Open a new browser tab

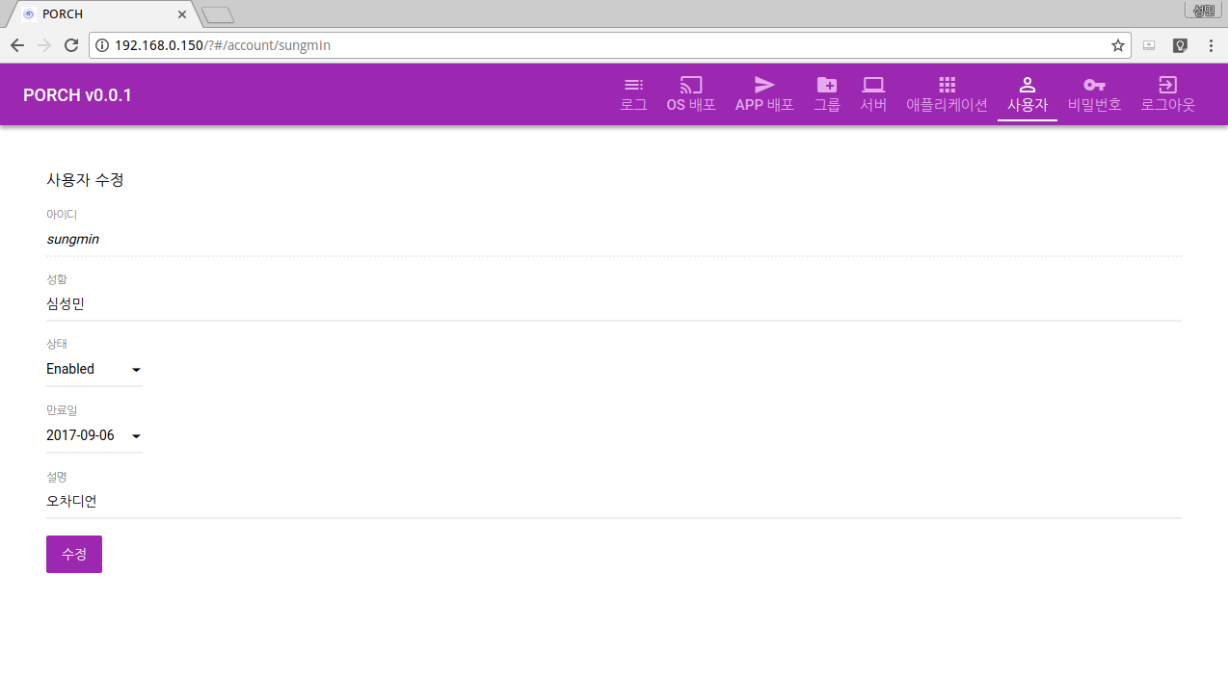(x=218, y=14)
